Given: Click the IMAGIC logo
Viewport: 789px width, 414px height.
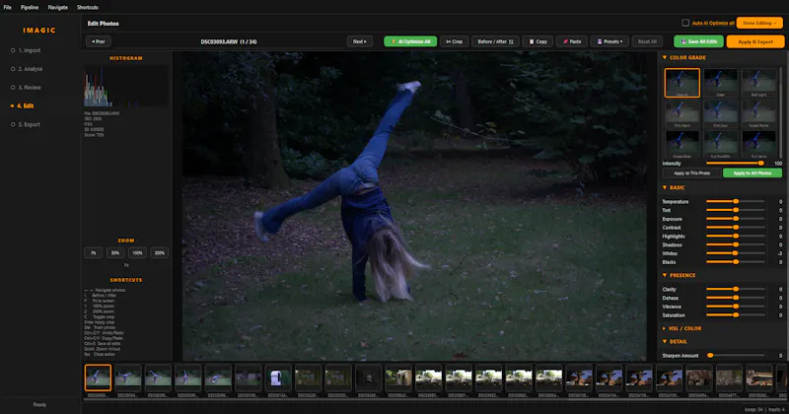Looking at the screenshot, I should click(x=39, y=31).
